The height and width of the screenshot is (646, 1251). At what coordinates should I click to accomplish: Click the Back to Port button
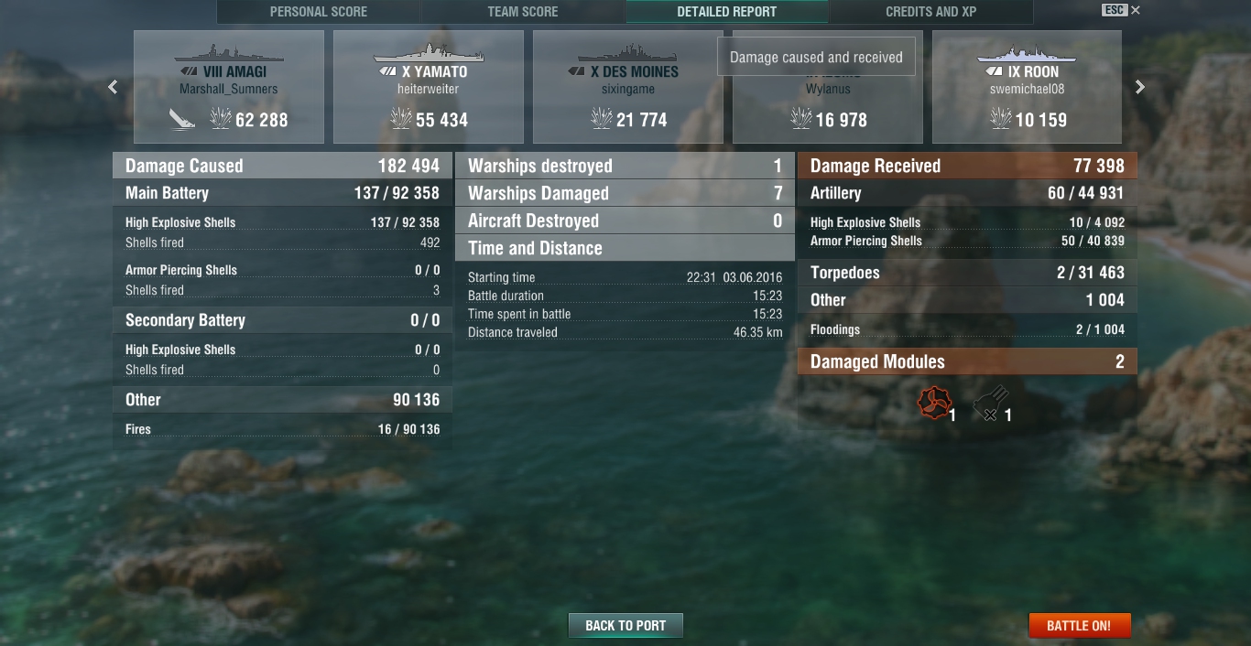click(x=625, y=626)
